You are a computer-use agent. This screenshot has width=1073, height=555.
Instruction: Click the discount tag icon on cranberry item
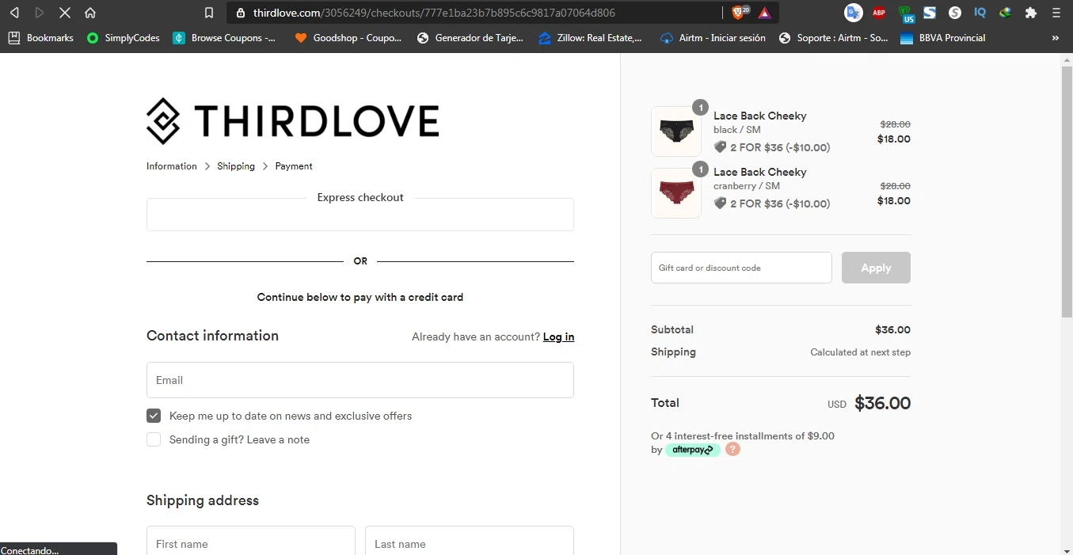(720, 203)
